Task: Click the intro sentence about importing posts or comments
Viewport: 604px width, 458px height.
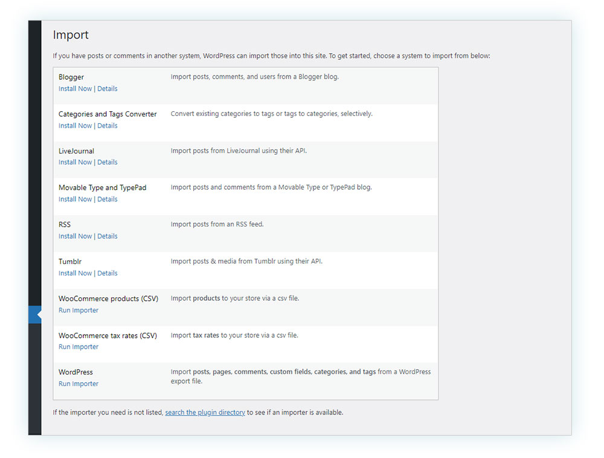Action: pyautogui.click(x=272, y=56)
